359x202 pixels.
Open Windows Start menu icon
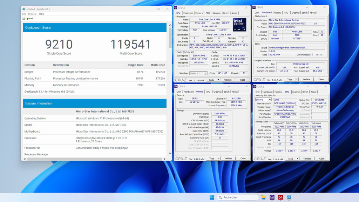212,197
